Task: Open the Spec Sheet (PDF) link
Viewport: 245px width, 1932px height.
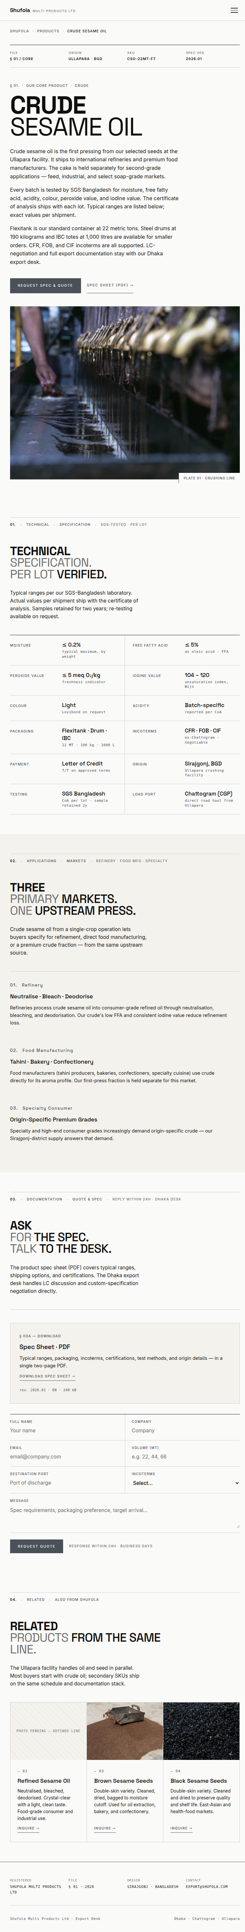Action: pos(110,285)
